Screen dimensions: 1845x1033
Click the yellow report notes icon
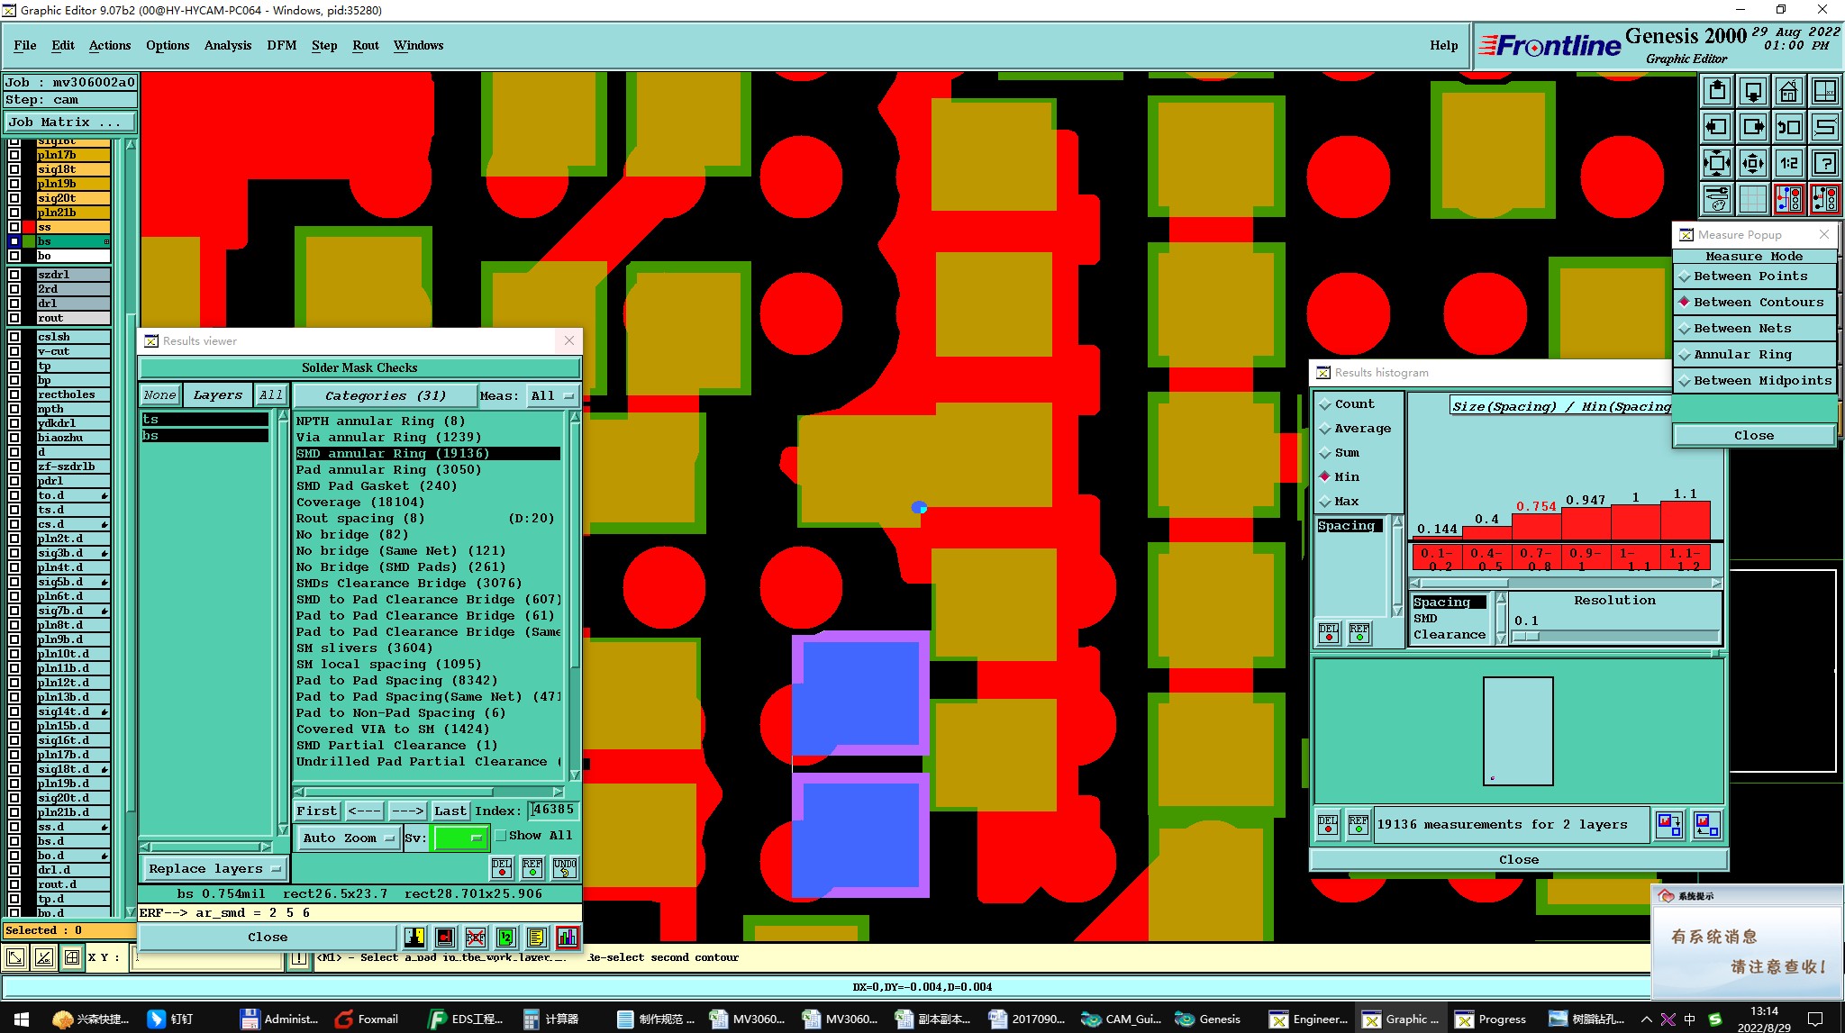(x=536, y=938)
